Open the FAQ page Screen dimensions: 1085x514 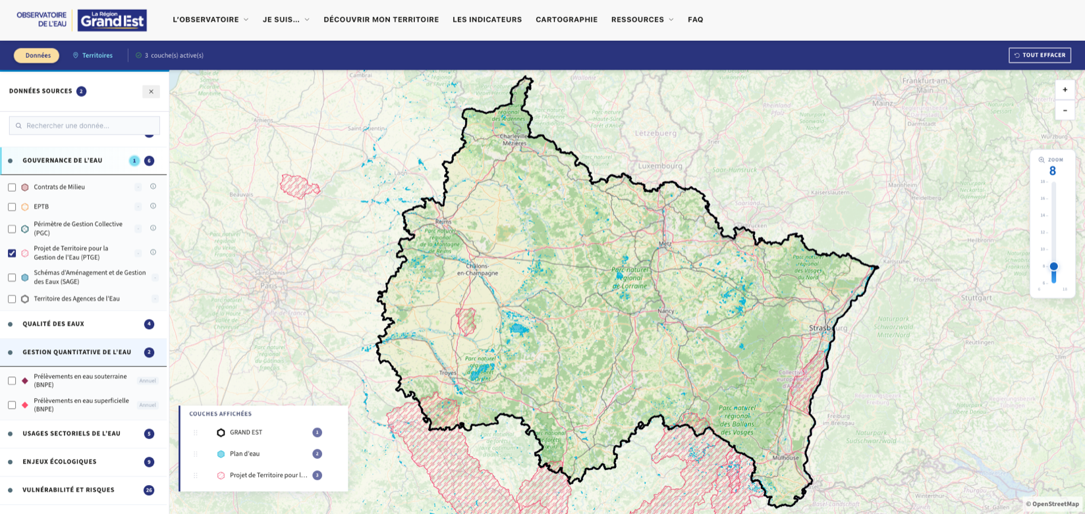(695, 20)
